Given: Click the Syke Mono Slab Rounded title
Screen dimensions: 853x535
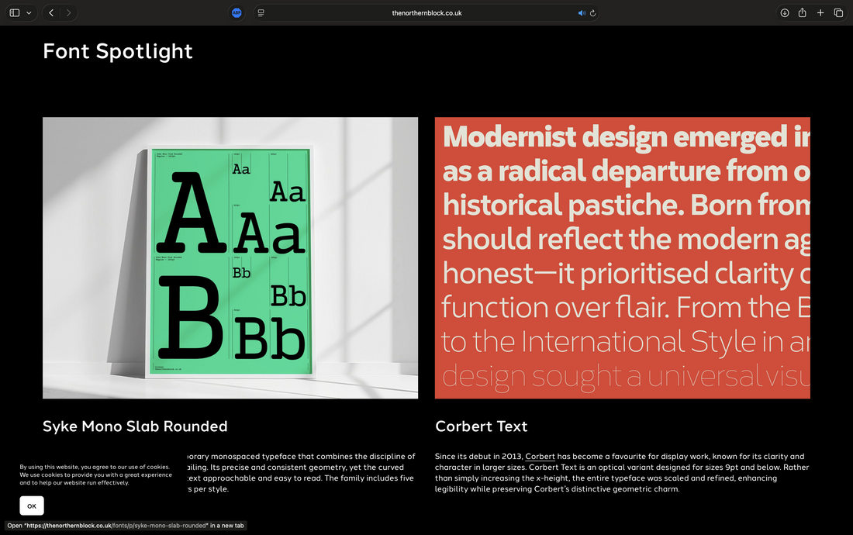Looking at the screenshot, I should pos(135,426).
